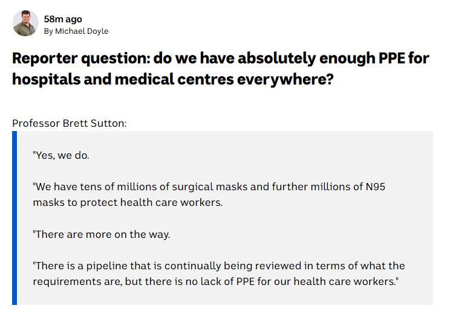Click the "Professor Brett Sutton:" attribution text
Viewport: 450px width, 317px height.
(x=70, y=124)
